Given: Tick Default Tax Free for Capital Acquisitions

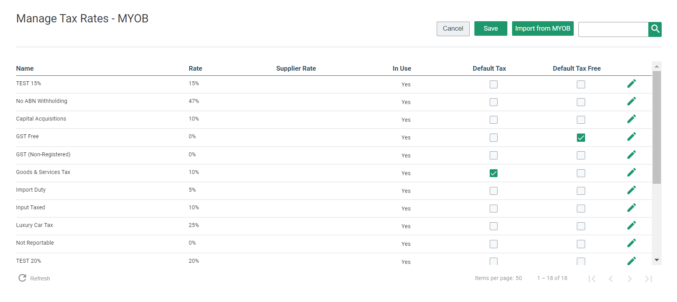Looking at the screenshot, I should pyautogui.click(x=581, y=120).
